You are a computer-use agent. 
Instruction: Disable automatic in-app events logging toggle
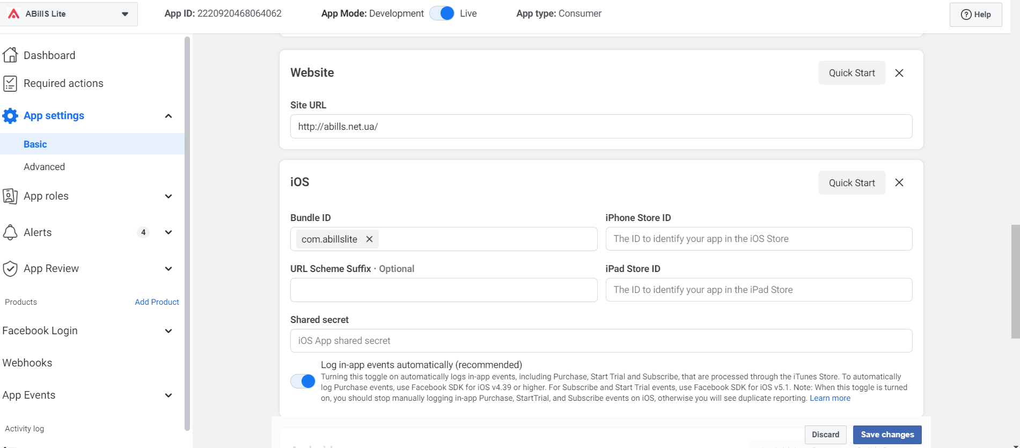tap(303, 381)
